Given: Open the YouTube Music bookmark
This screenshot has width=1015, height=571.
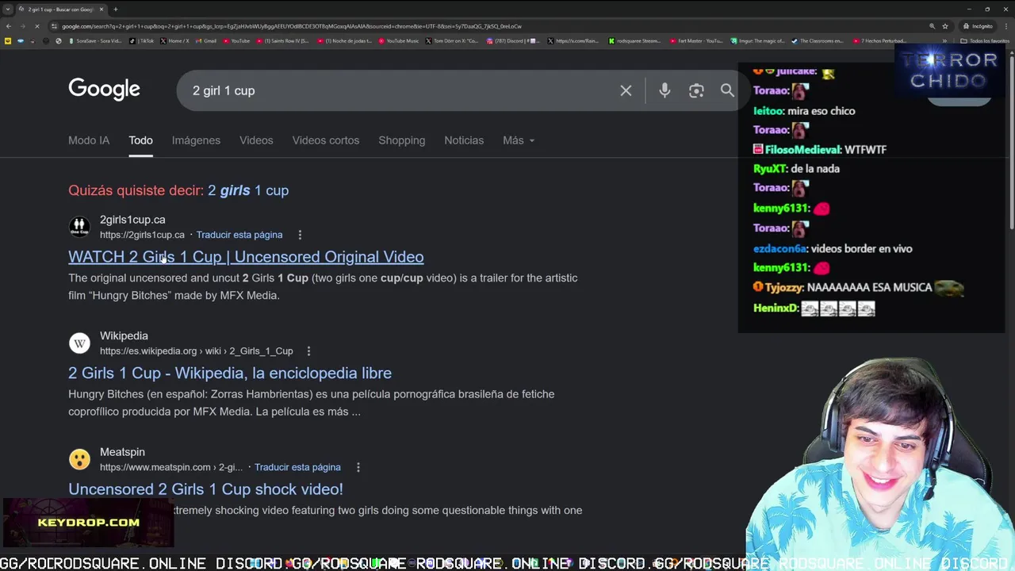Looking at the screenshot, I should click(398, 41).
